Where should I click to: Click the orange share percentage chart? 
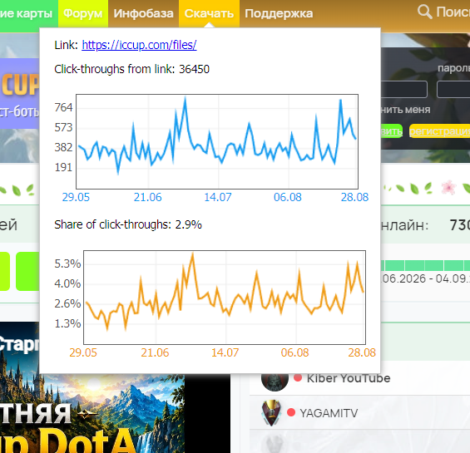point(225,298)
